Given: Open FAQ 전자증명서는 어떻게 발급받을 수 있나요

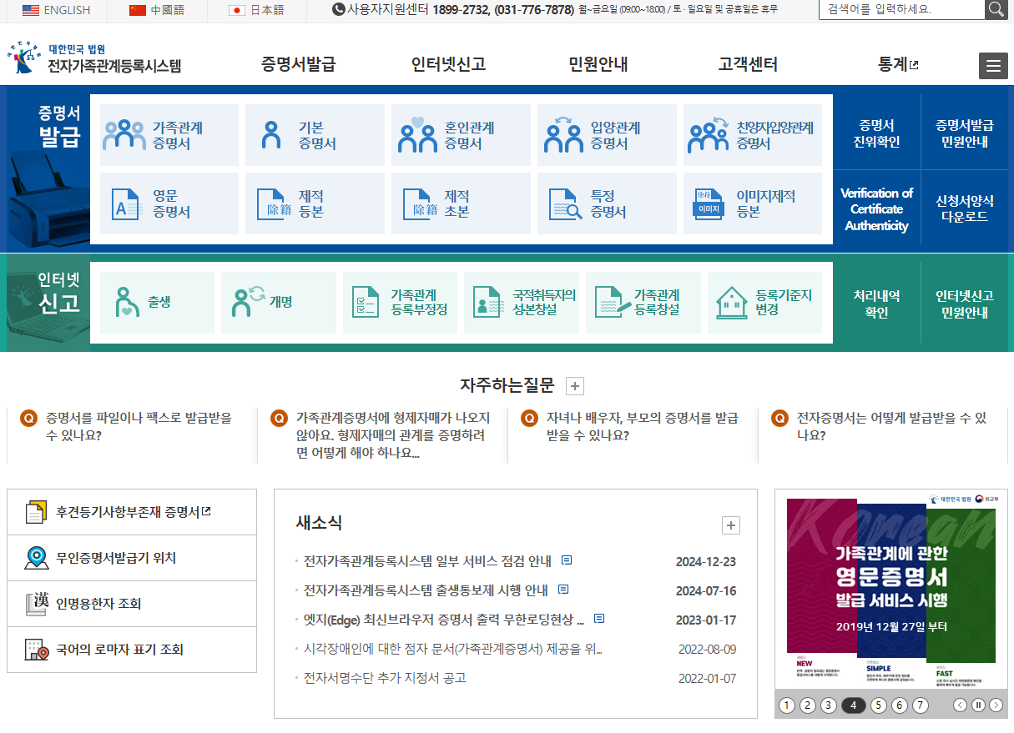Looking at the screenshot, I should pyautogui.click(x=891, y=426).
